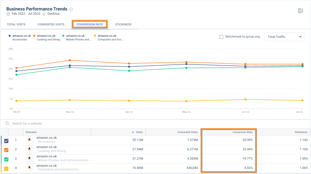This screenshot has width=311, height=174.
Task: Click the Feb 2022 - Jul 2022 date range
Action: (x=26, y=14)
